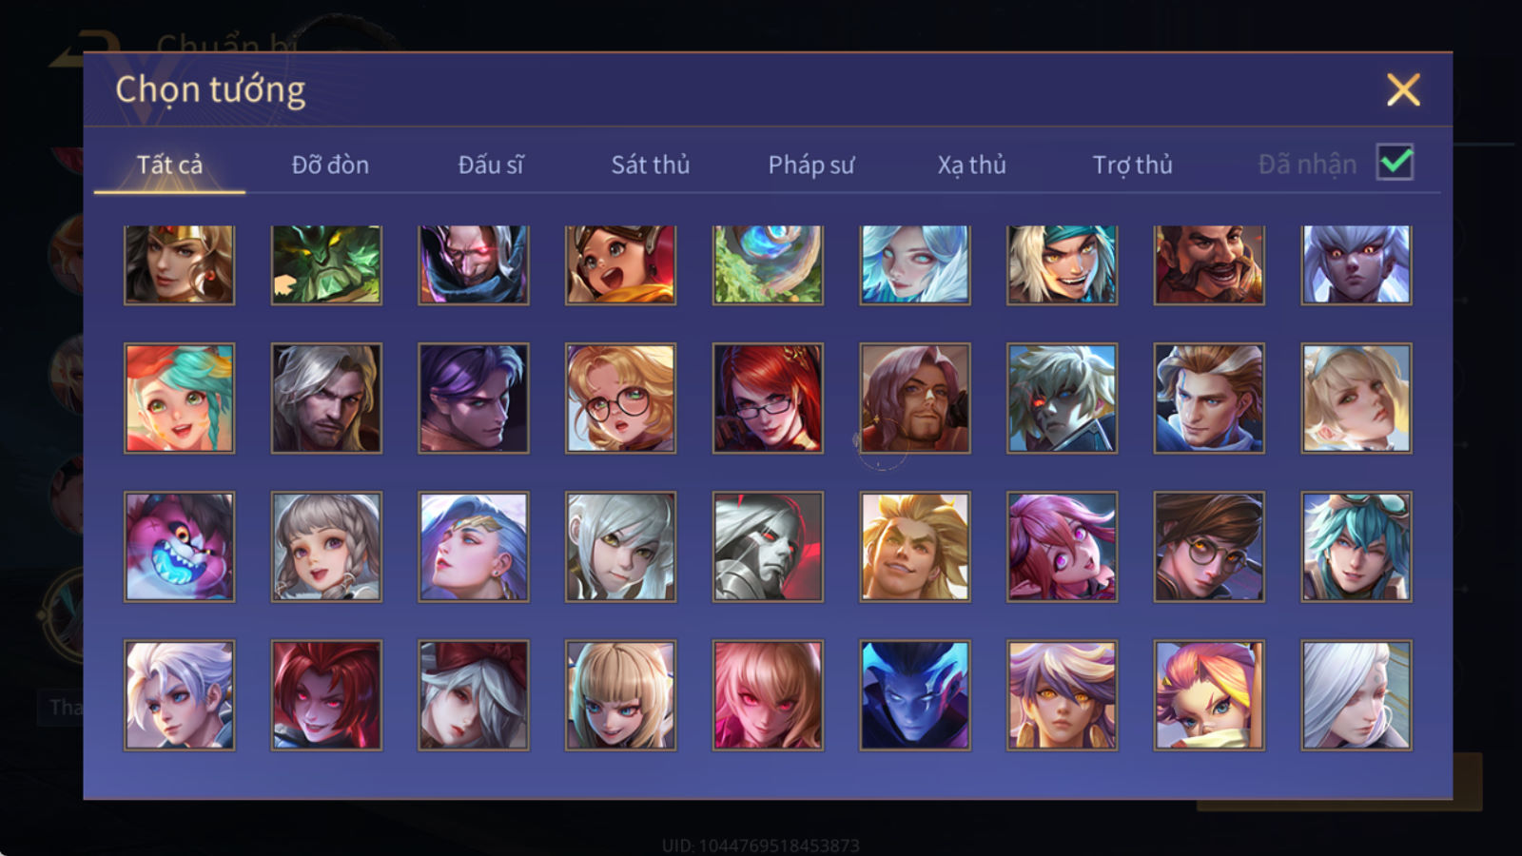Choose the hooded red-eyed assassin portrait

click(x=474, y=264)
